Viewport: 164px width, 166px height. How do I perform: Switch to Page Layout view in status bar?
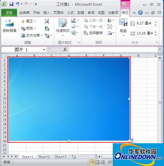[x=97, y=162]
